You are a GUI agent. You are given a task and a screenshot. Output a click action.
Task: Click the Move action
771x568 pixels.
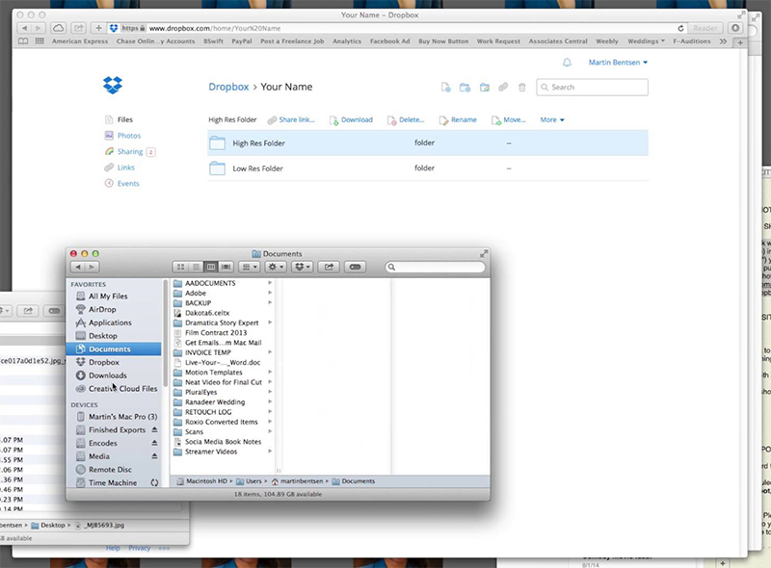pos(509,120)
